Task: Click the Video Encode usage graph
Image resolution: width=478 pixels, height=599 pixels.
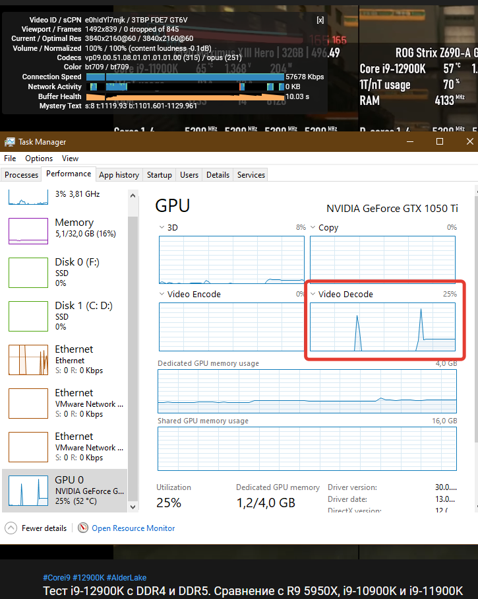Action: click(x=231, y=327)
